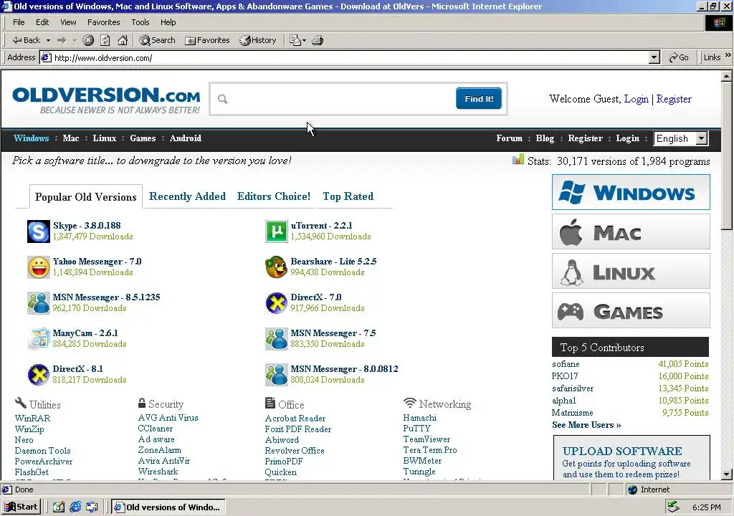Click the Internet Explorer quick launch icon
The width and height of the screenshot is (734, 516).
pos(75,507)
